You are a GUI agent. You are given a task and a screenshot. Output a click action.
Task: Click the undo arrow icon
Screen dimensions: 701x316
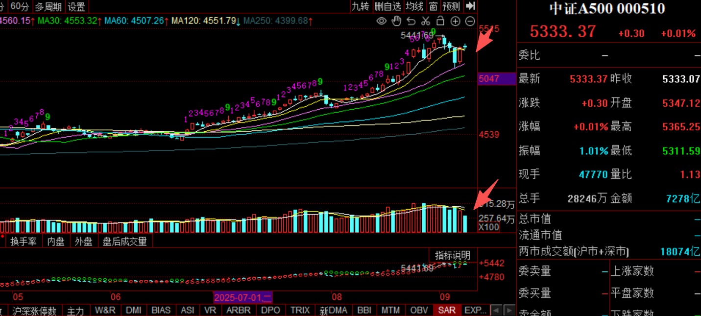click(x=411, y=21)
